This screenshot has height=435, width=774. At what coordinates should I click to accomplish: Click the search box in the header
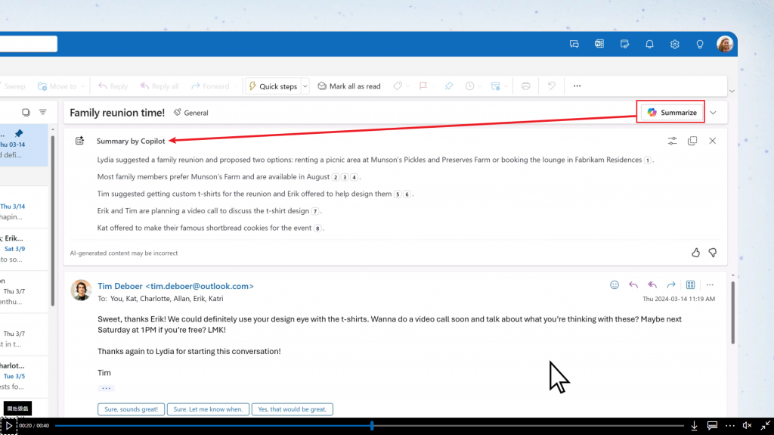28,44
